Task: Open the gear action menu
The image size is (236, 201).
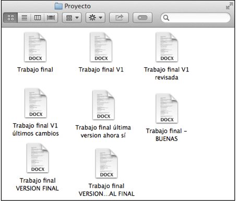Action: [x=96, y=18]
